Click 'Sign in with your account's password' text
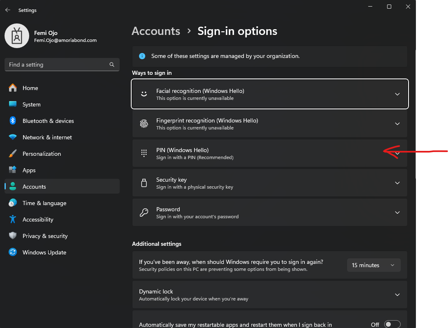Image resolution: width=448 pixels, height=328 pixels. 197,217
